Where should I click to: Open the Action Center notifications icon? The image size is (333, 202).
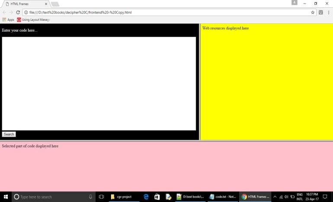pyautogui.click(x=325, y=197)
